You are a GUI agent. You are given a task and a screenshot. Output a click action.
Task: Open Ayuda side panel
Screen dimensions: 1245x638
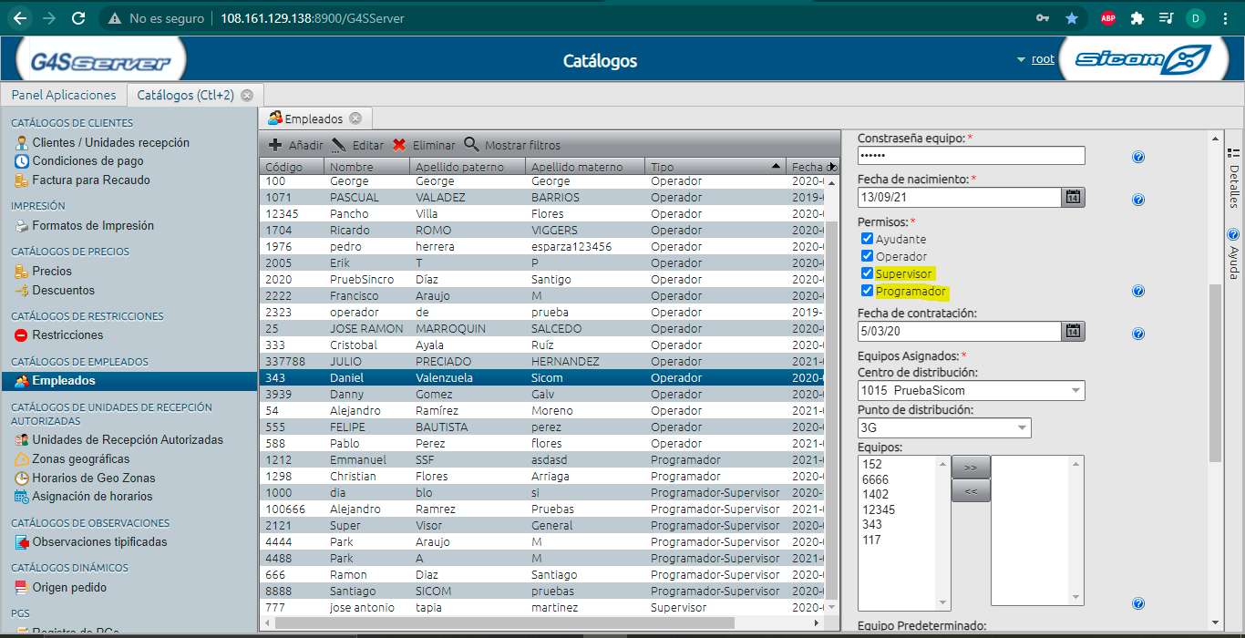tap(1233, 253)
